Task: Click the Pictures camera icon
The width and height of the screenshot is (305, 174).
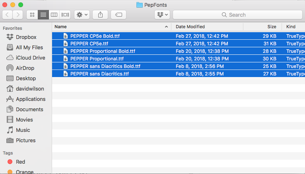Action: [x=10, y=140]
